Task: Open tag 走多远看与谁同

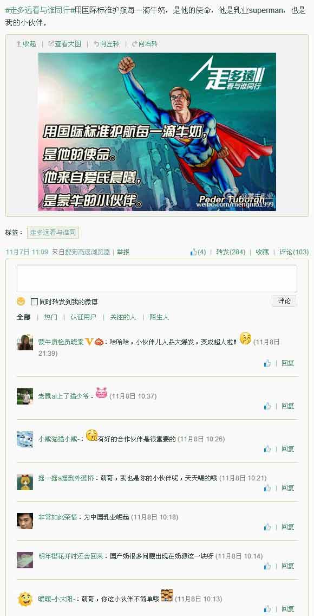Action: click(53, 233)
